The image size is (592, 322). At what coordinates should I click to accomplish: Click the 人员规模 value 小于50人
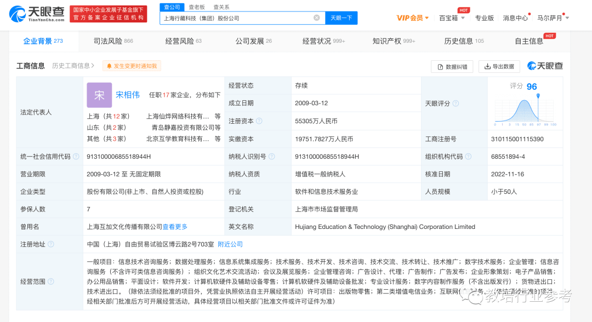504,192
